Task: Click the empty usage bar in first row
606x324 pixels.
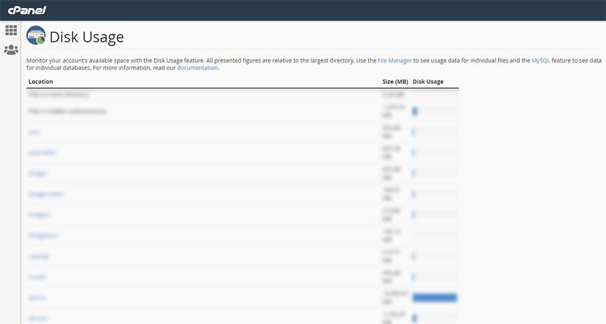Action: [435, 94]
